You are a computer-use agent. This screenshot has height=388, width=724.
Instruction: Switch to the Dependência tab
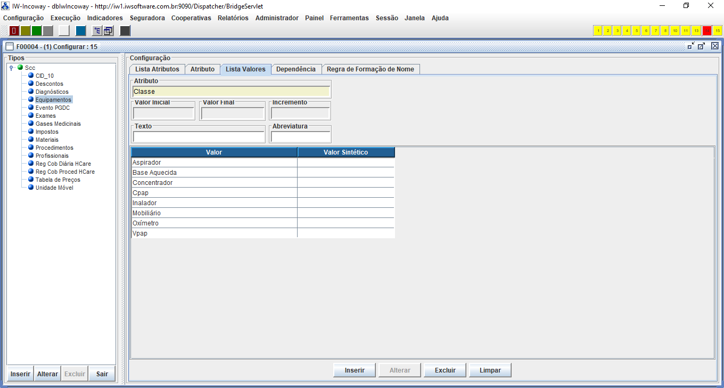tap(296, 69)
